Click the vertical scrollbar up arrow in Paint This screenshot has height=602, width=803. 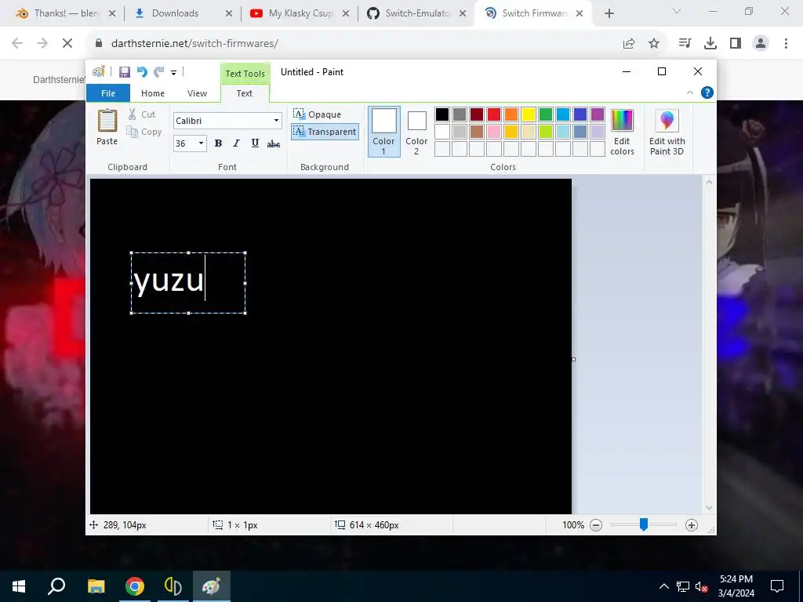click(x=709, y=182)
